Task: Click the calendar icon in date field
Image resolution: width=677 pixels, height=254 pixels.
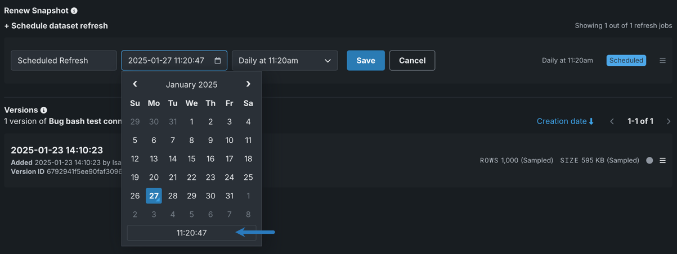Action: 218,61
